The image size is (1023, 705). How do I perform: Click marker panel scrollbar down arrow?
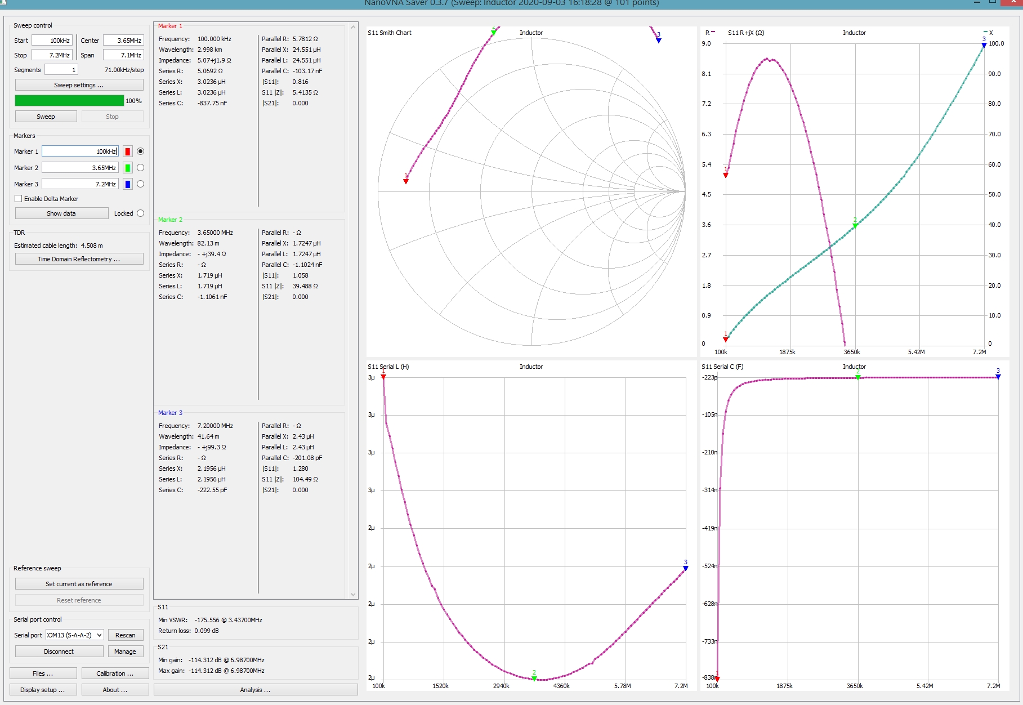pos(354,595)
